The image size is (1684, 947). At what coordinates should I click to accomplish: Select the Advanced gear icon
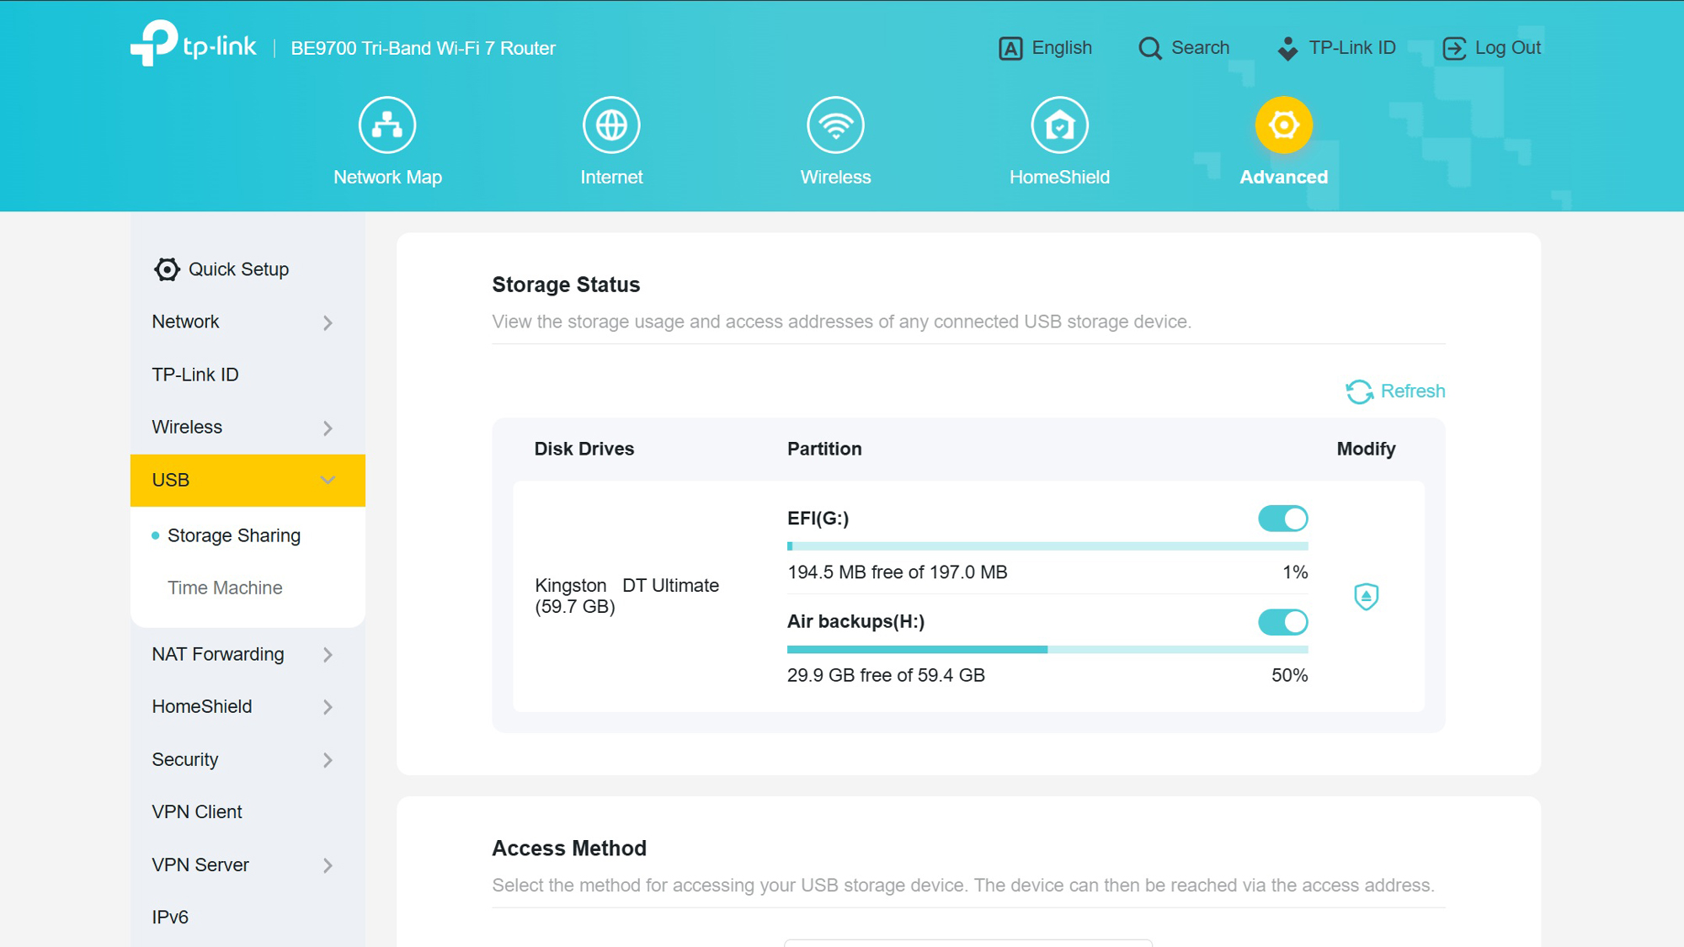(1283, 125)
